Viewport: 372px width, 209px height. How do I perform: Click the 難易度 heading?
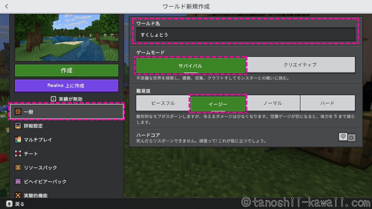point(143,91)
